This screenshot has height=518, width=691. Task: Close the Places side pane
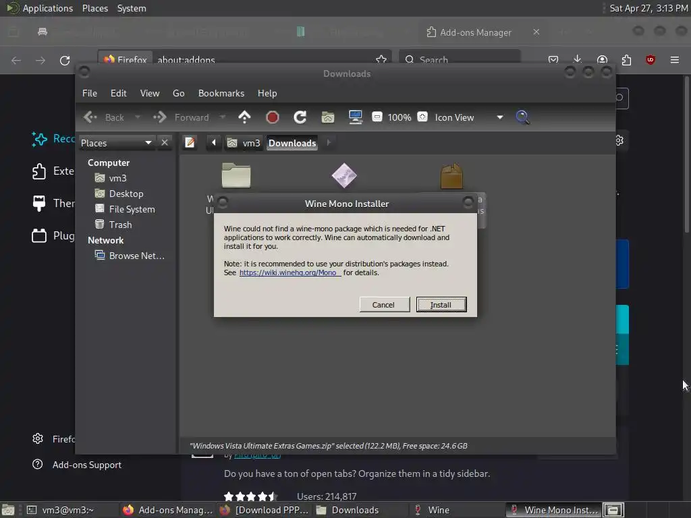pos(165,143)
